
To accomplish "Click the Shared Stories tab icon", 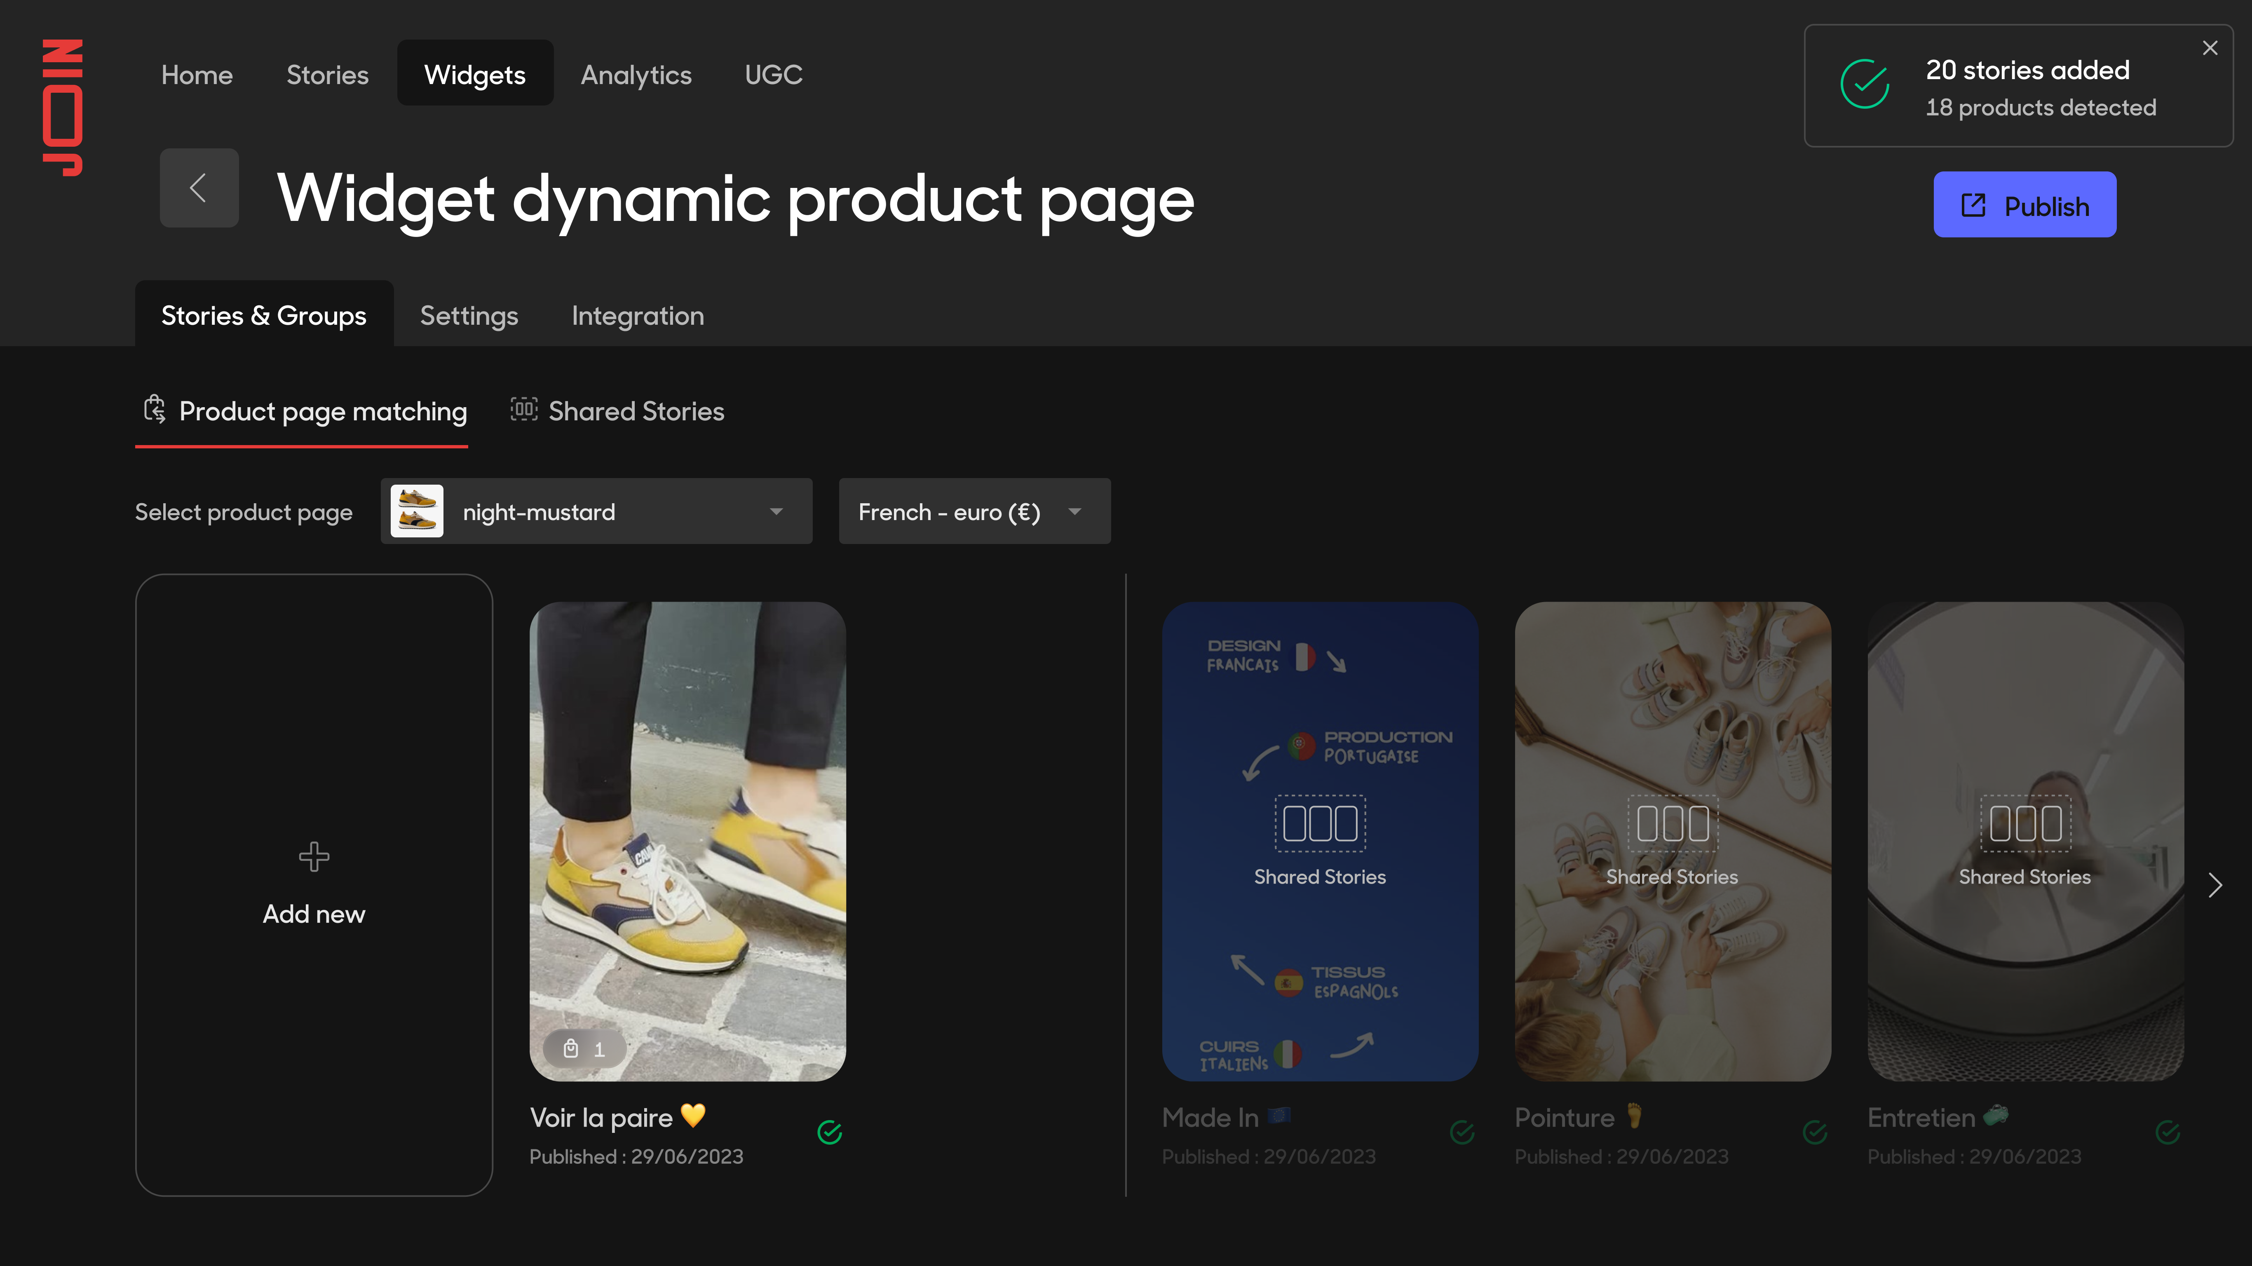I will point(524,409).
